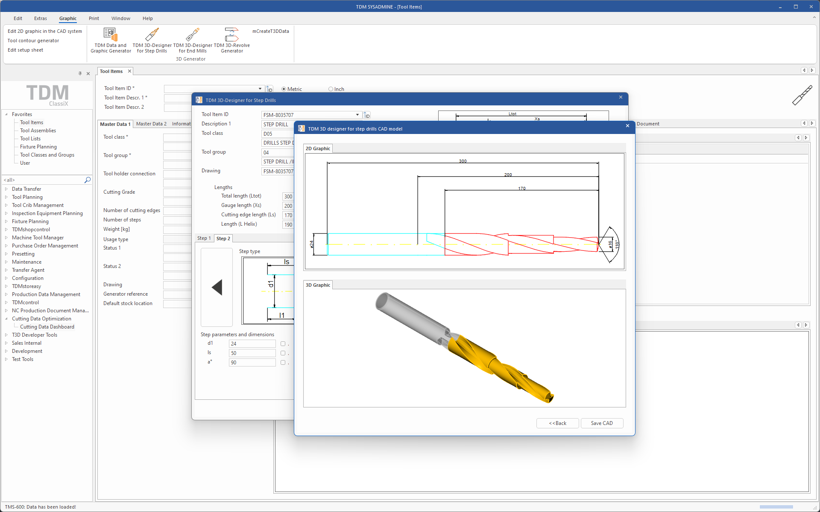Screen dimensions: 820x512
Task: Open the Tool Item ID dropdown in Tool Items
Action: coord(260,89)
